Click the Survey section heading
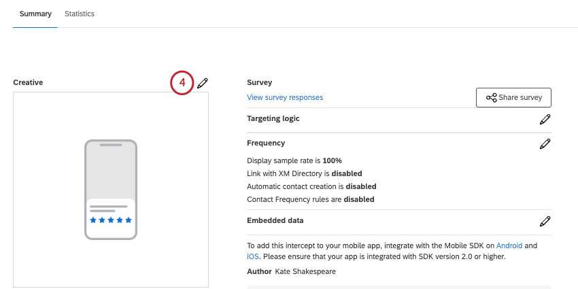The width and height of the screenshot is (578, 289). click(x=259, y=82)
